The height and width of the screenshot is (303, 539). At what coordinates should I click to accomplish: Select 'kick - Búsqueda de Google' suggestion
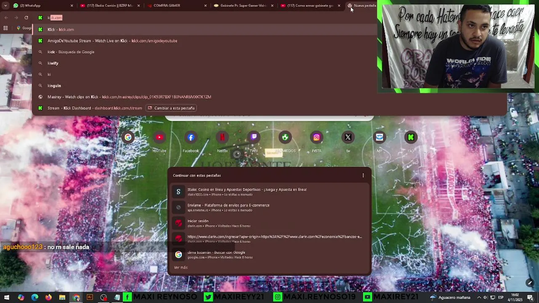click(x=269, y=52)
